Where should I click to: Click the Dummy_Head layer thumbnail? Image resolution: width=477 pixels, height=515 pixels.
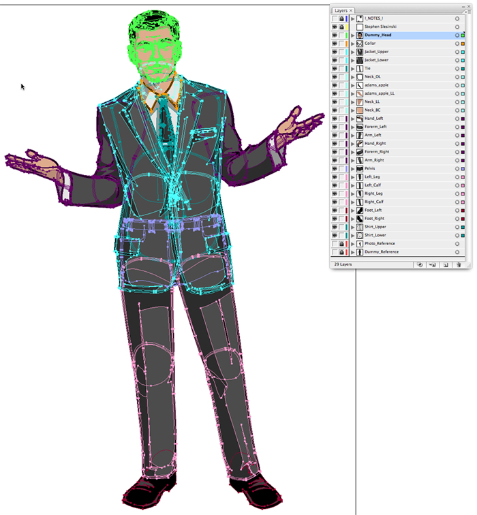click(360, 35)
